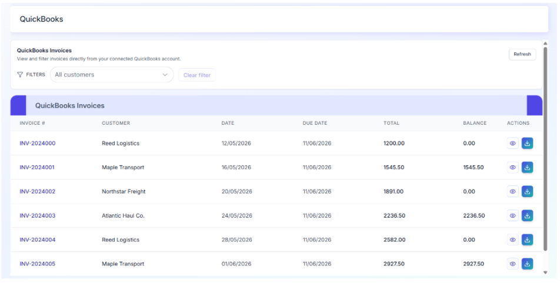Viewport: 560px width, 299px height.
Task: Select Atlantic Haul Co. customer cell
Action: tap(123, 215)
